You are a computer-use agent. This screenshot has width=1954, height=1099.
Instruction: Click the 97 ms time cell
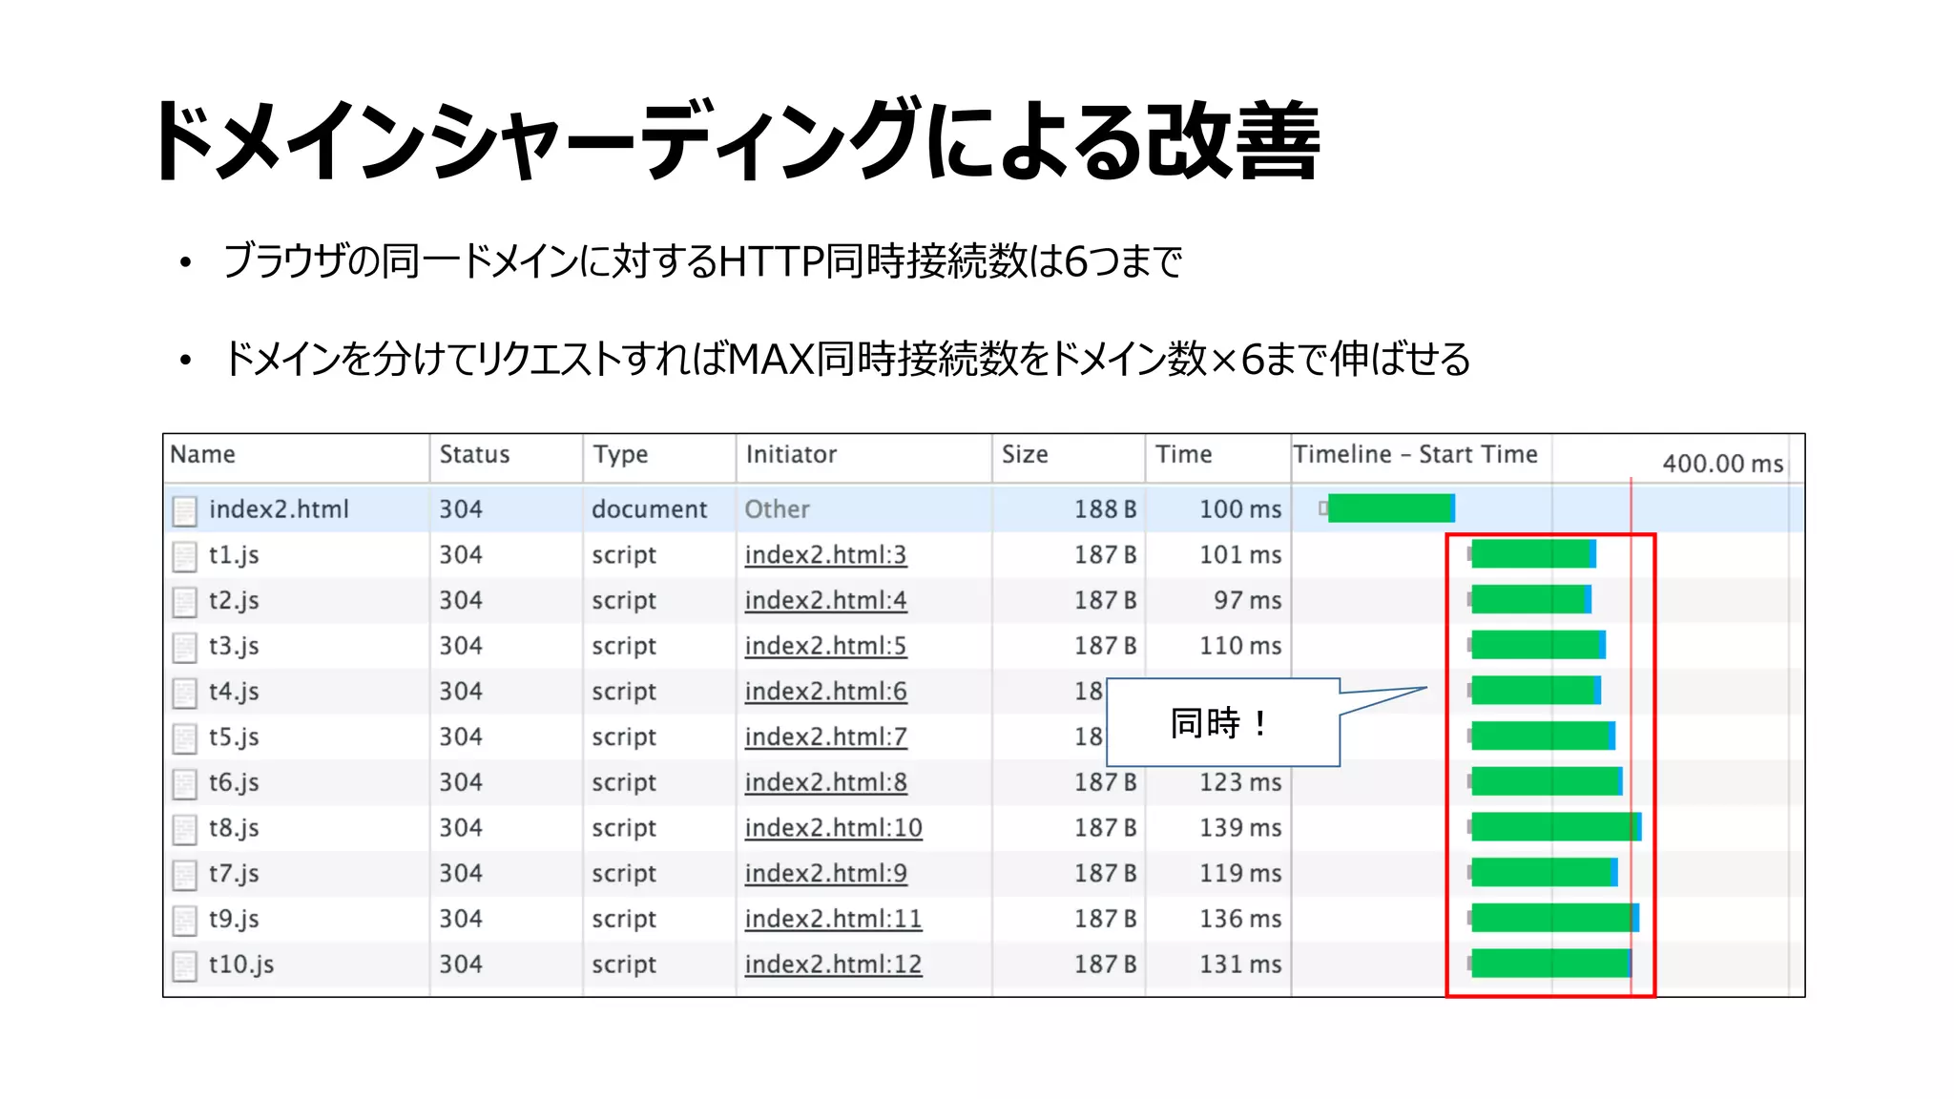click(x=1248, y=601)
